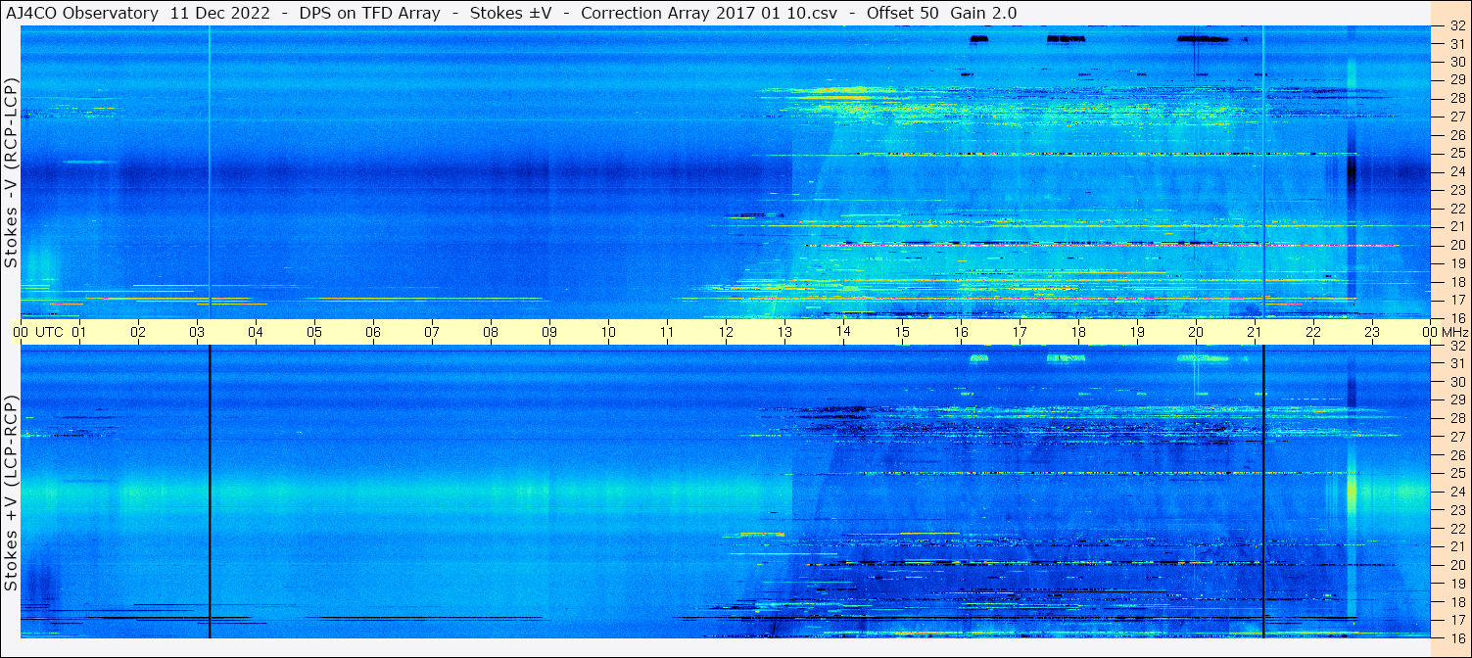Click the 'Stokes ±V' header label

coord(510,13)
